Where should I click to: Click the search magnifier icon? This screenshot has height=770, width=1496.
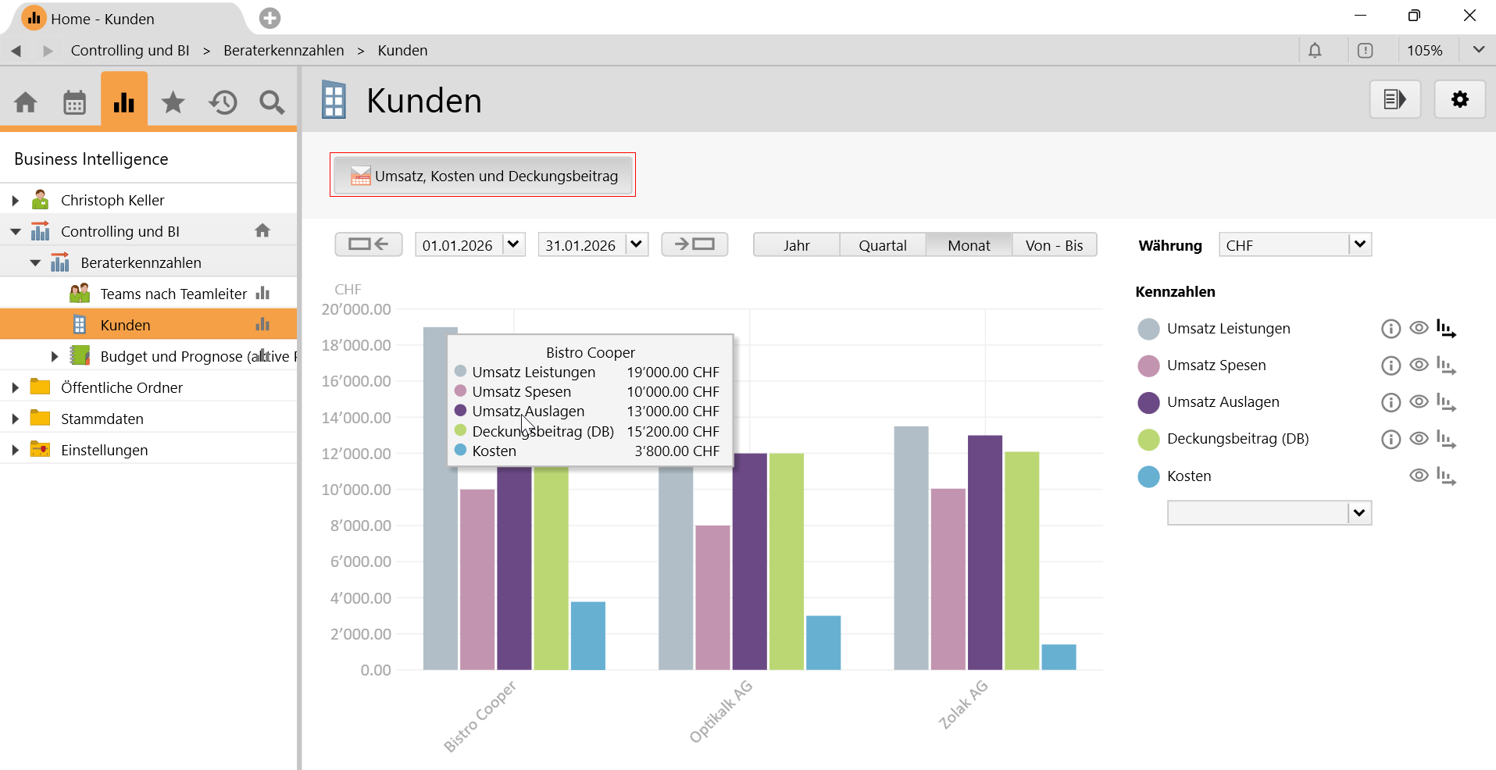[272, 102]
